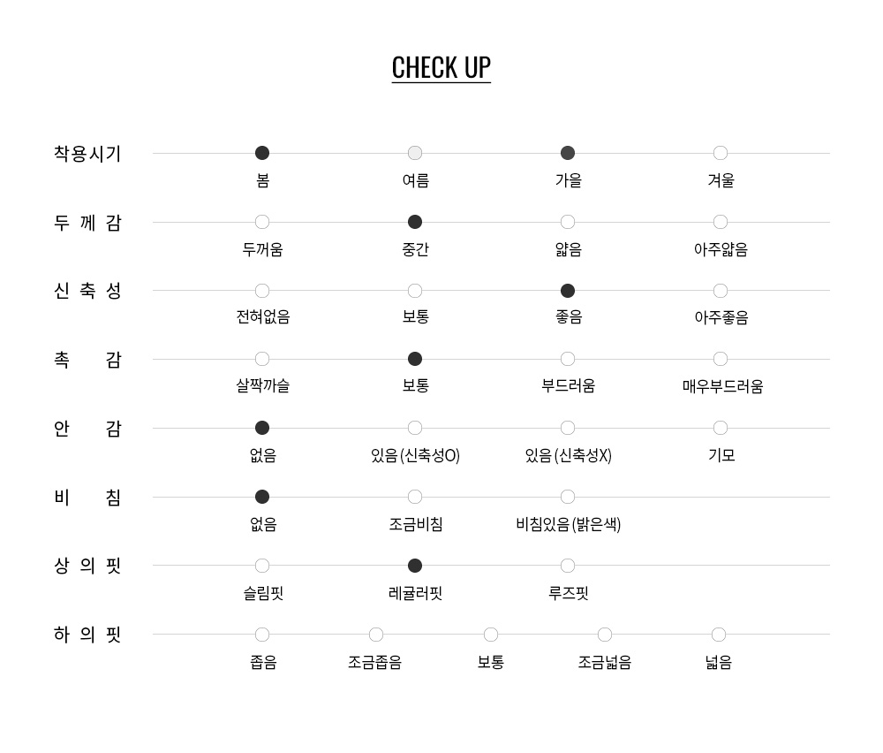Viewport: 883px width, 753px height.
Task: Choose the 겨울 wearing-season dot
Action: point(721,153)
